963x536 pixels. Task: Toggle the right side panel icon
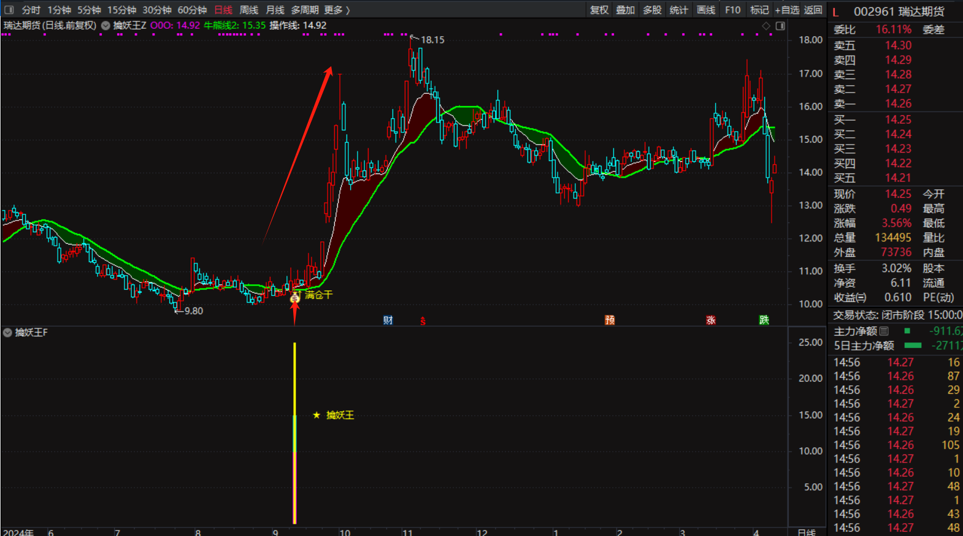780,26
